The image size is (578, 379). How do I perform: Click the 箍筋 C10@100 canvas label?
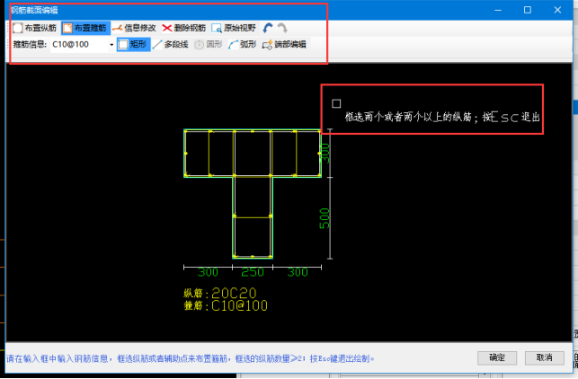[x=226, y=305]
